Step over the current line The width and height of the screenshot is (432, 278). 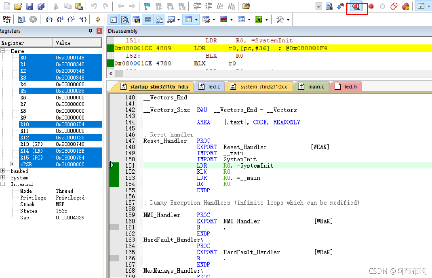click(x=60, y=19)
